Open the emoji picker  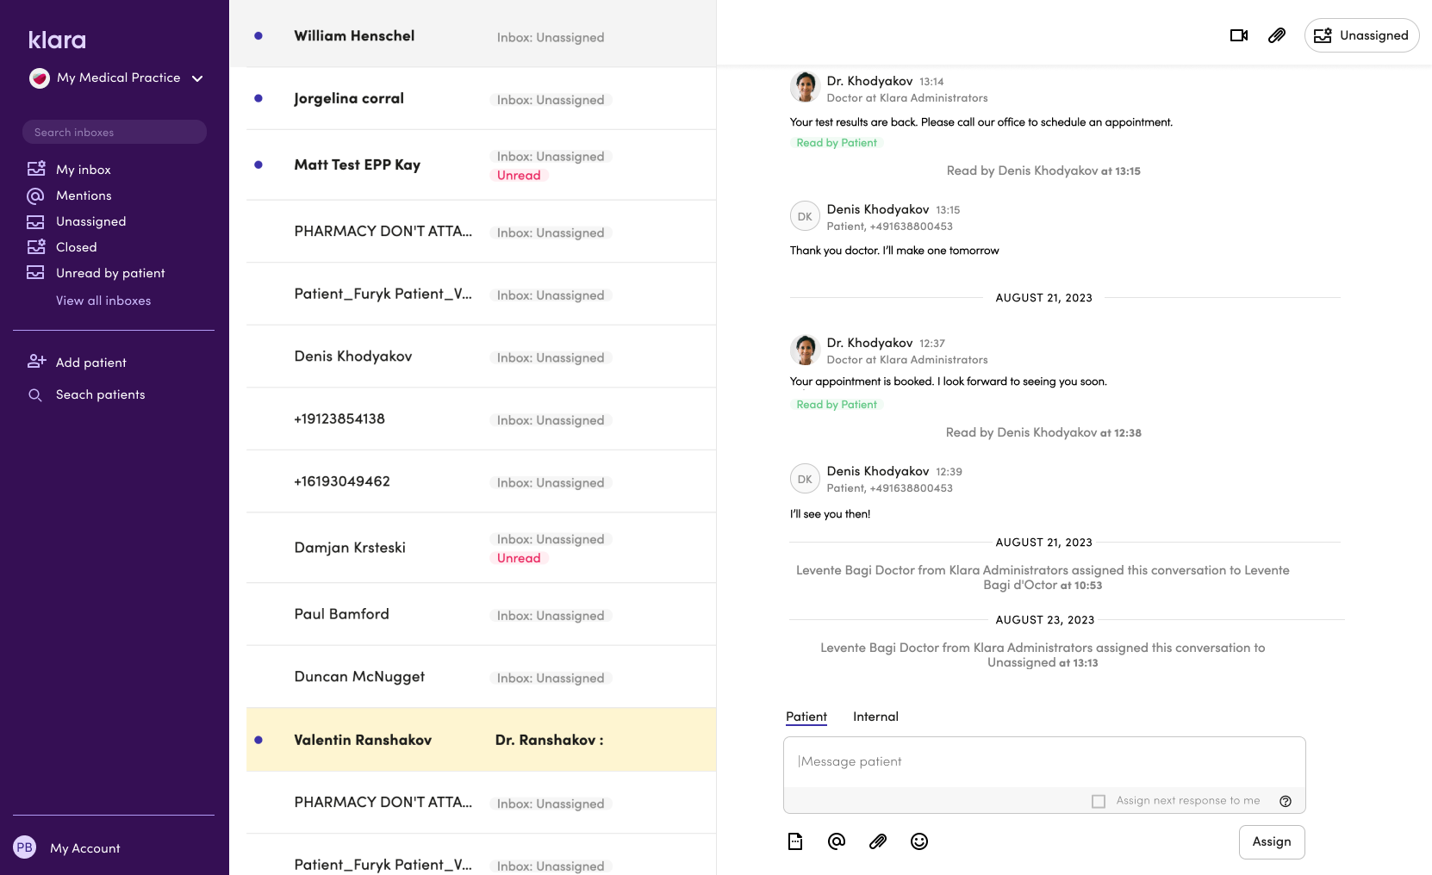(918, 841)
